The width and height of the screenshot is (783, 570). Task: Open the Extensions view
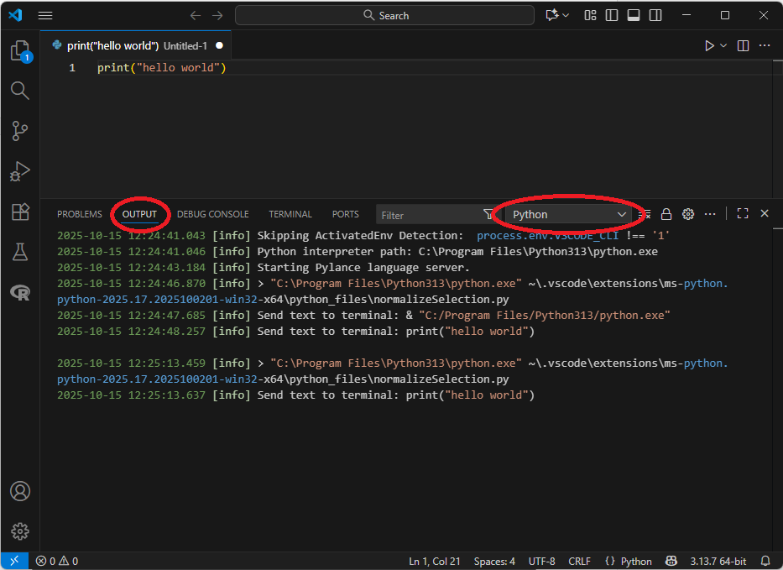coord(19,212)
